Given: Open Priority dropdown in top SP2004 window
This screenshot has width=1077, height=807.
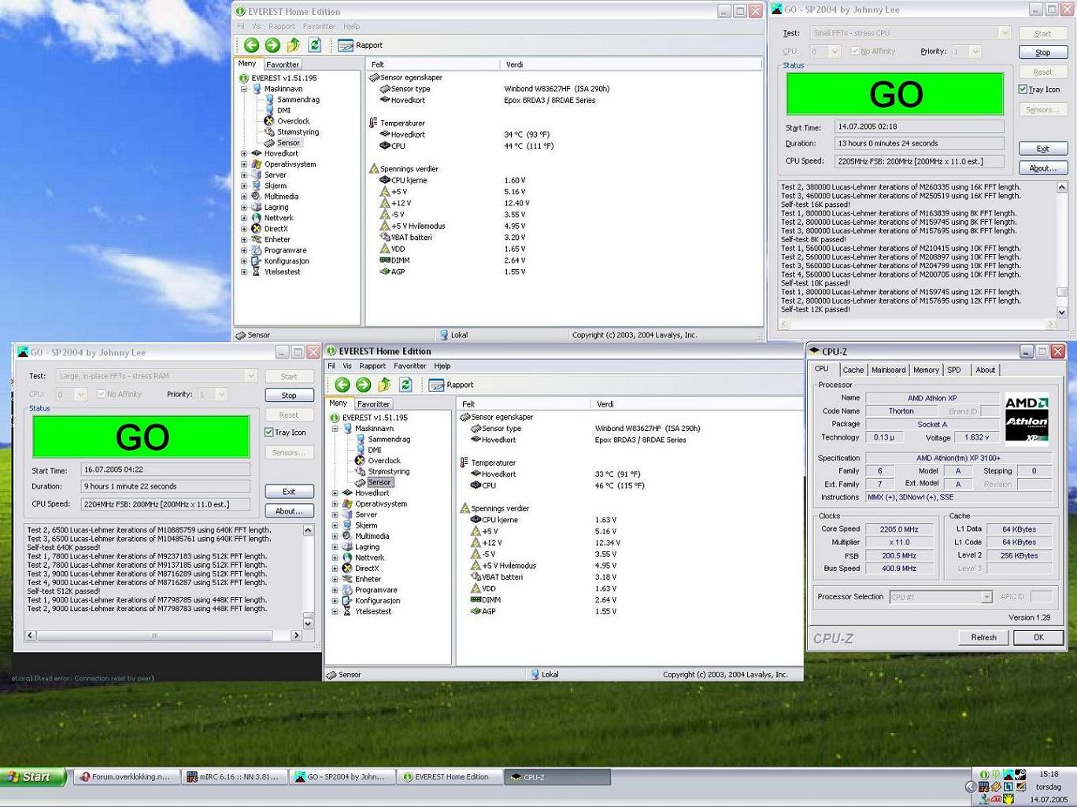Looking at the screenshot, I should click(x=975, y=51).
